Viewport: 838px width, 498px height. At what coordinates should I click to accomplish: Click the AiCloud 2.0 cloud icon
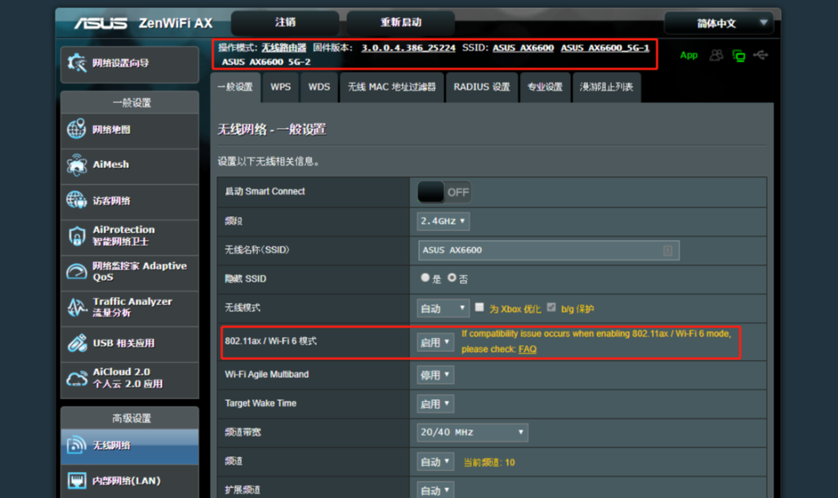[77, 378]
